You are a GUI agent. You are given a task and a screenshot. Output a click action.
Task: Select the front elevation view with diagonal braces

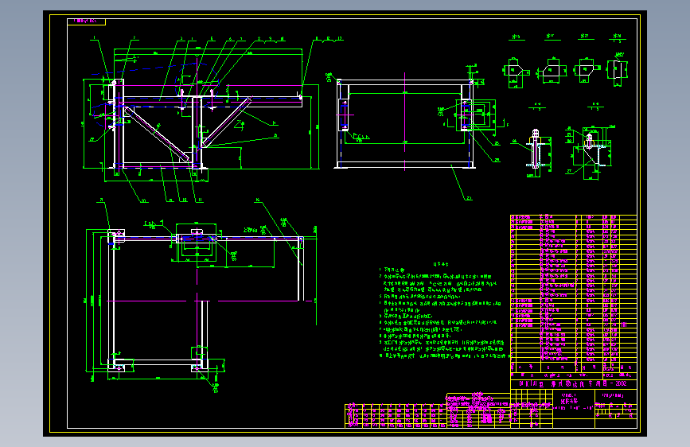(x=201, y=119)
